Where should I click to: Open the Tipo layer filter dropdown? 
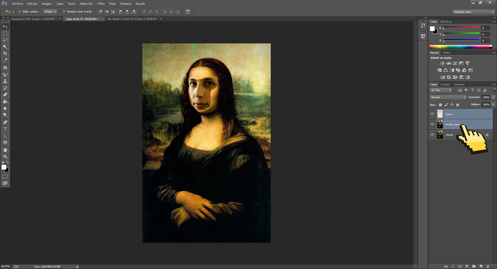point(441,90)
